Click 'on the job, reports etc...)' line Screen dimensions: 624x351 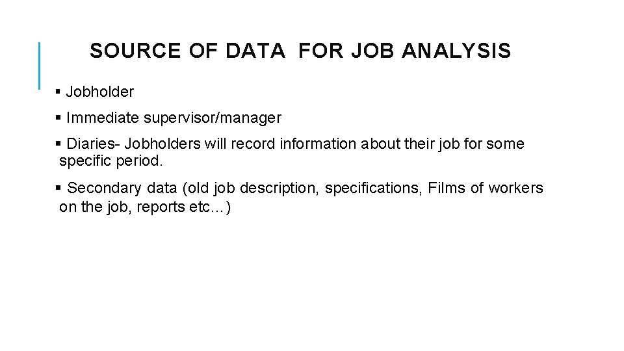(x=145, y=207)
